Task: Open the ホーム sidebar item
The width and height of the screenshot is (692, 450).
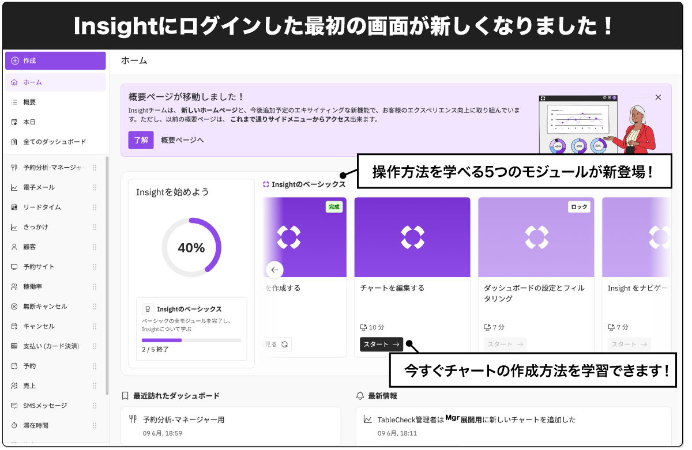Action: [55, 82]
